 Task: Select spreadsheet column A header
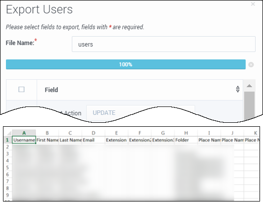(x=24, y=133)
